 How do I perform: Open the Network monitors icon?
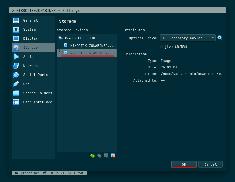(16, 66)
